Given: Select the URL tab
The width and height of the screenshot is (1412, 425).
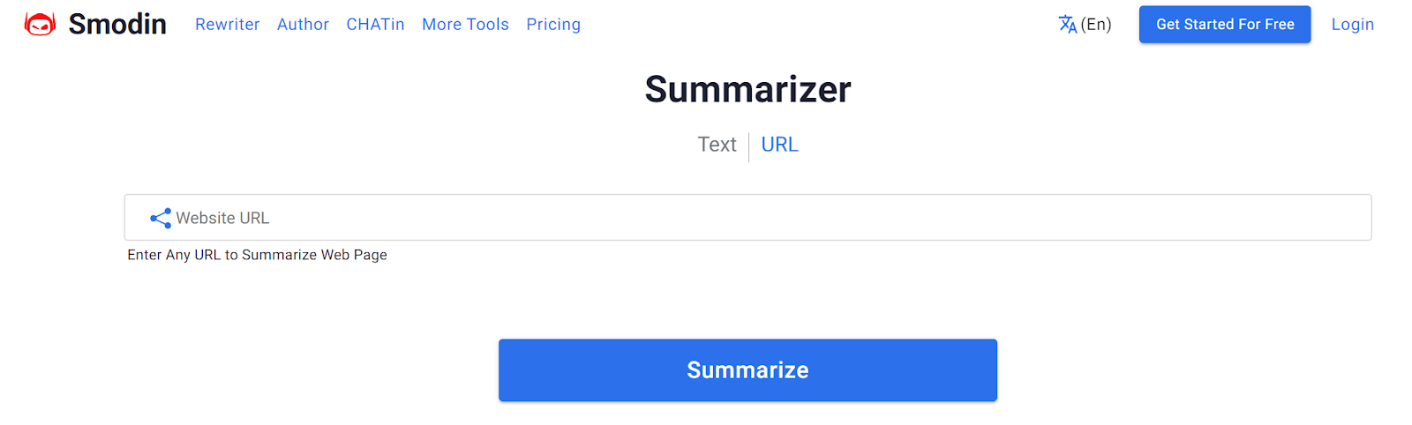Looking at the screenshot, I should (x=779, y=145).
